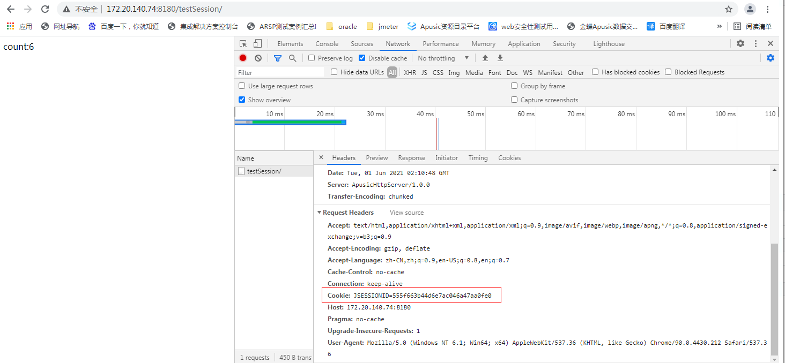Viewport: 785px width, 363px height.
Task: Switch to the Console tab
Action: click(x=327, y=44)
